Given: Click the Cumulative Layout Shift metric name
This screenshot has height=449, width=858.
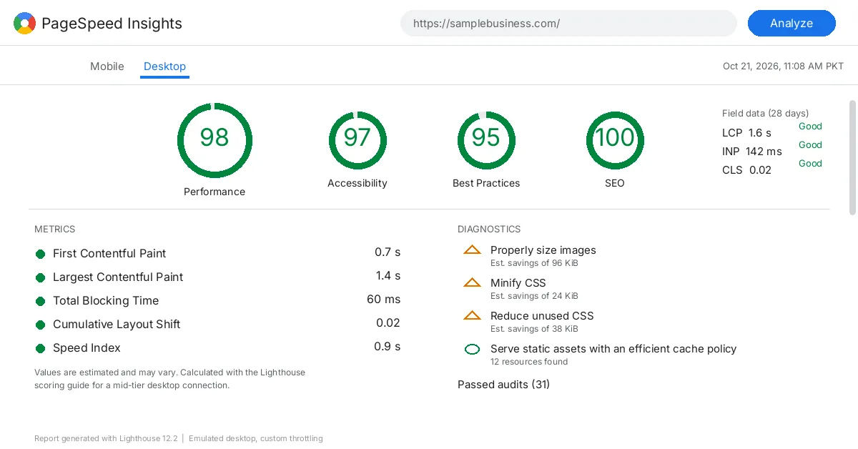Looking at the screenshot, I should point(117,325).
